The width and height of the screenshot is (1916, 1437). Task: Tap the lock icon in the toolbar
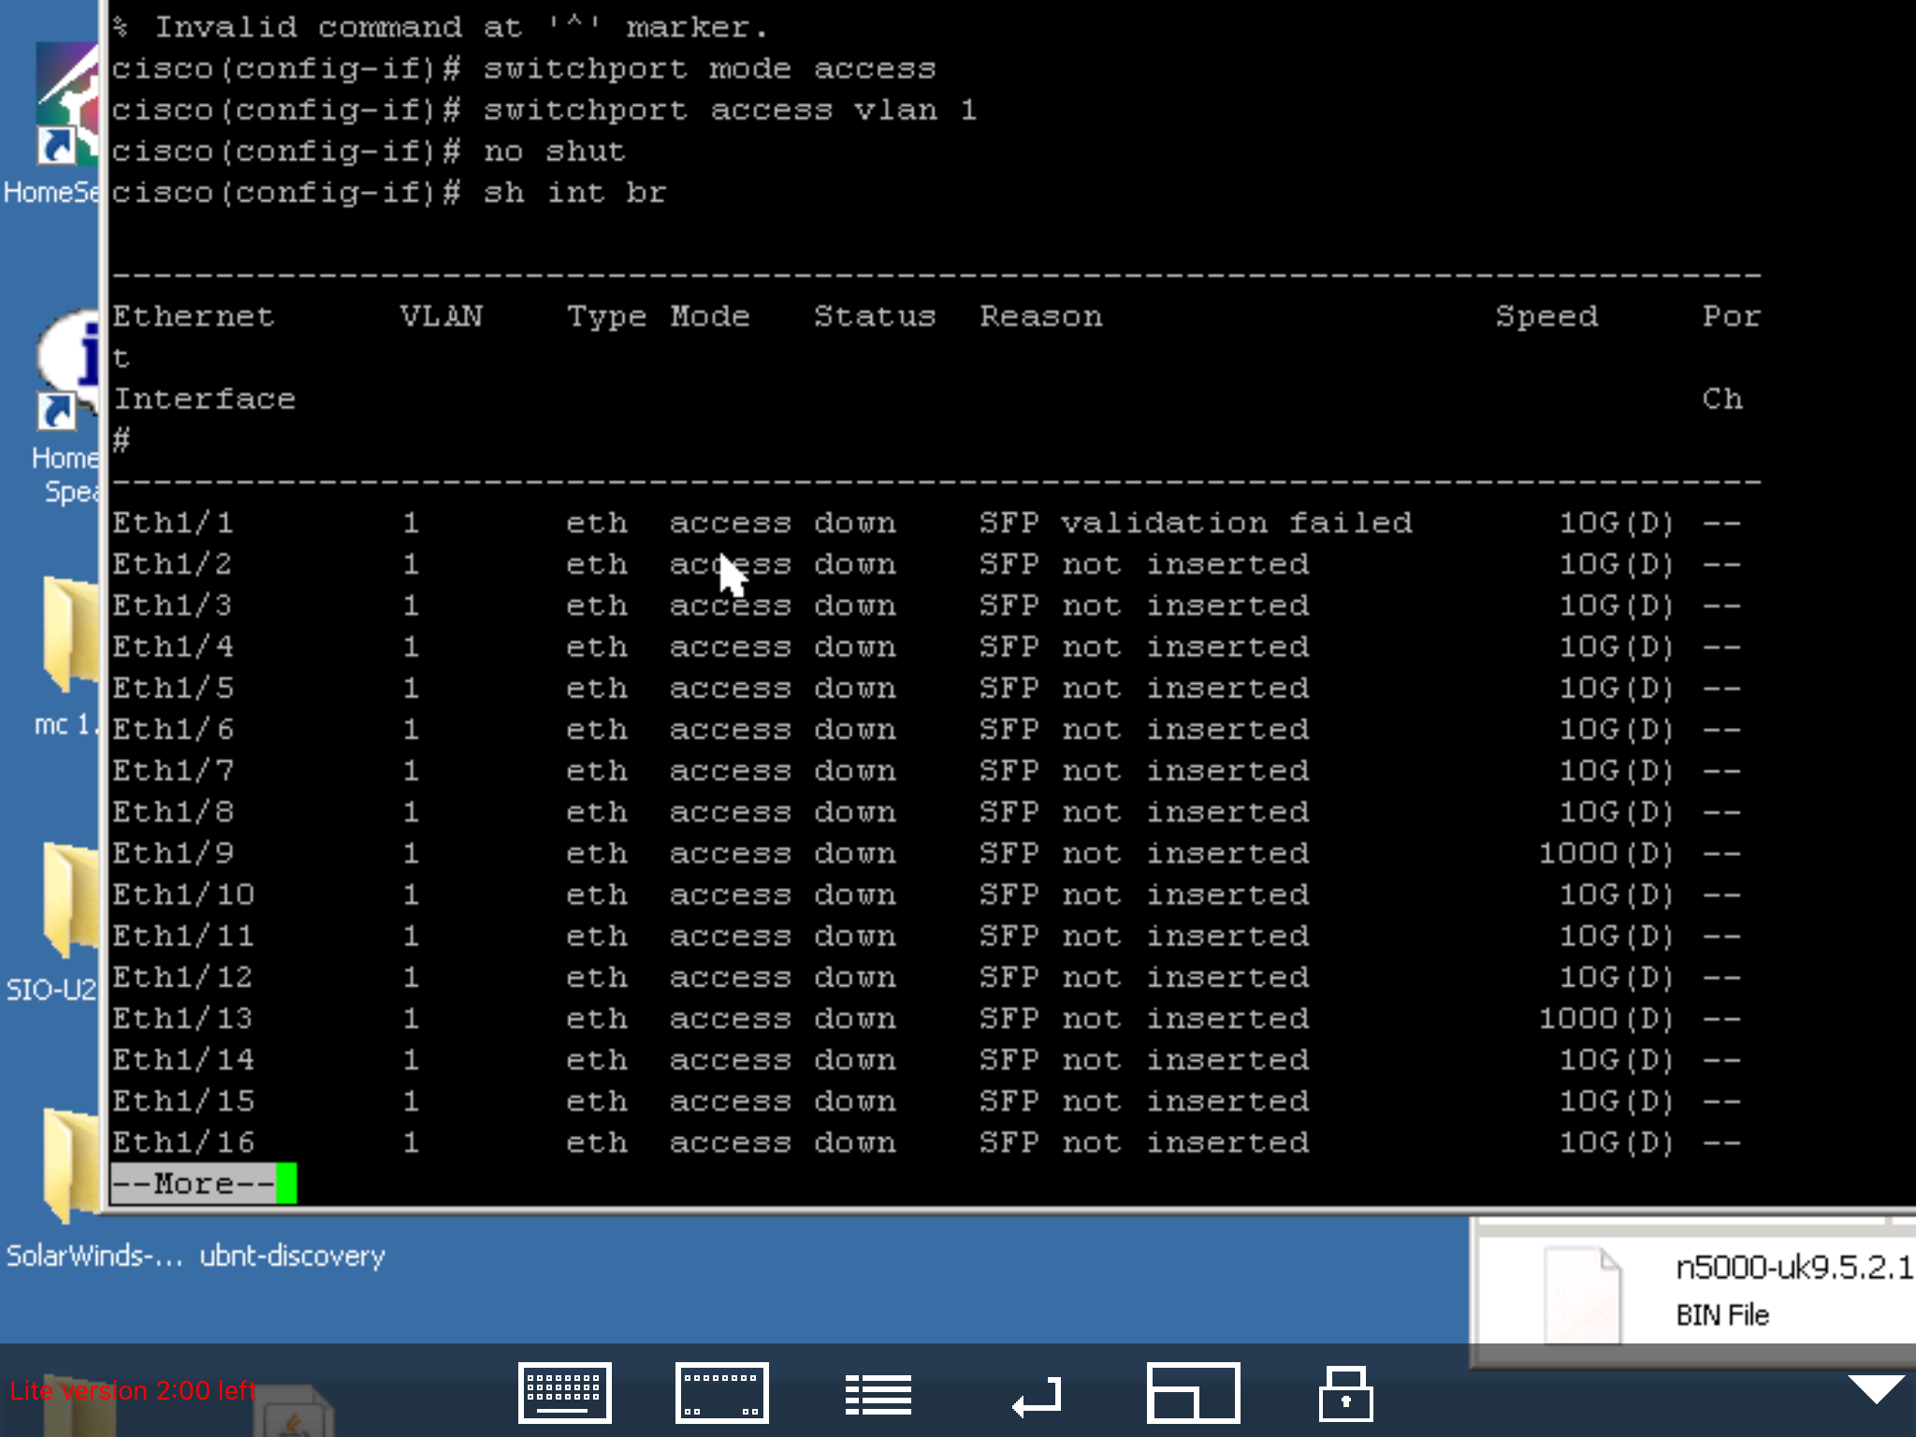tap(1345, 1392)
